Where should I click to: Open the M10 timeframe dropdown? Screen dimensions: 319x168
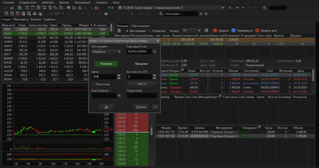coord(63,14)
